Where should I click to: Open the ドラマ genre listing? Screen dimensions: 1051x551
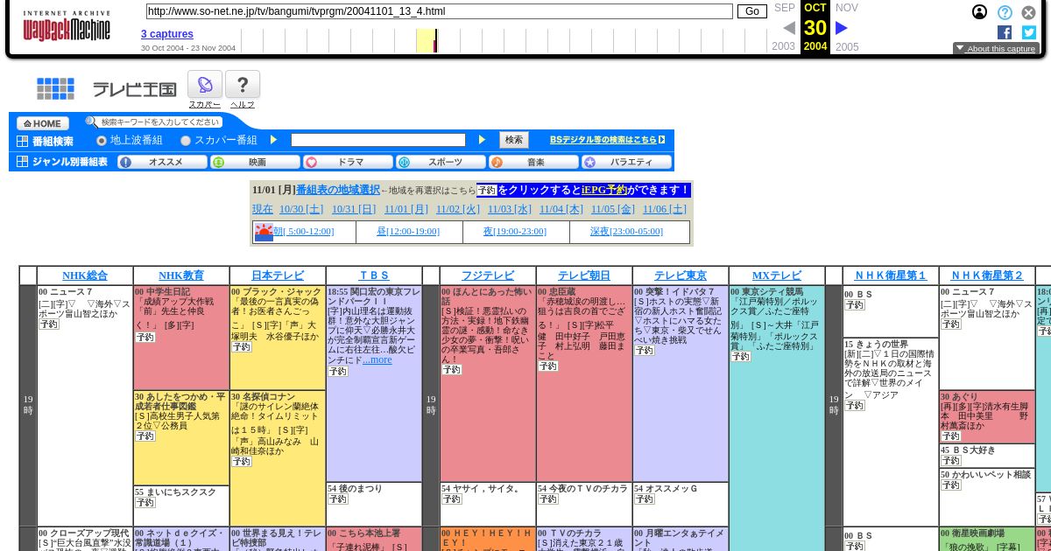tap(349, 162)
